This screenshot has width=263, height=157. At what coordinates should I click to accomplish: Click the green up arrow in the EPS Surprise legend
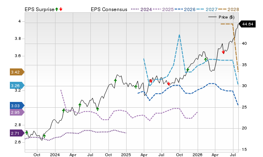coord(57,9)
